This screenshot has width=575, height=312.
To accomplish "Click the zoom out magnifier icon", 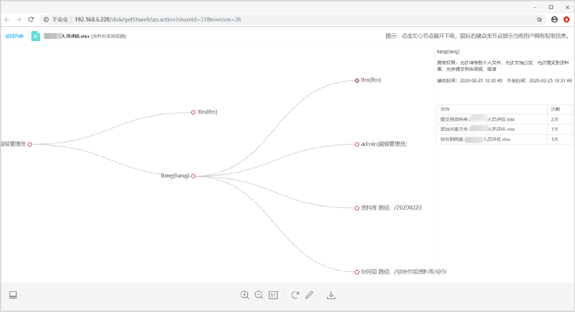I will click(x=259, y=295).
